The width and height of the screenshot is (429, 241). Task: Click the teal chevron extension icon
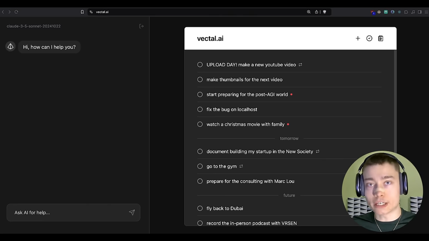click(x=386, y=12)
